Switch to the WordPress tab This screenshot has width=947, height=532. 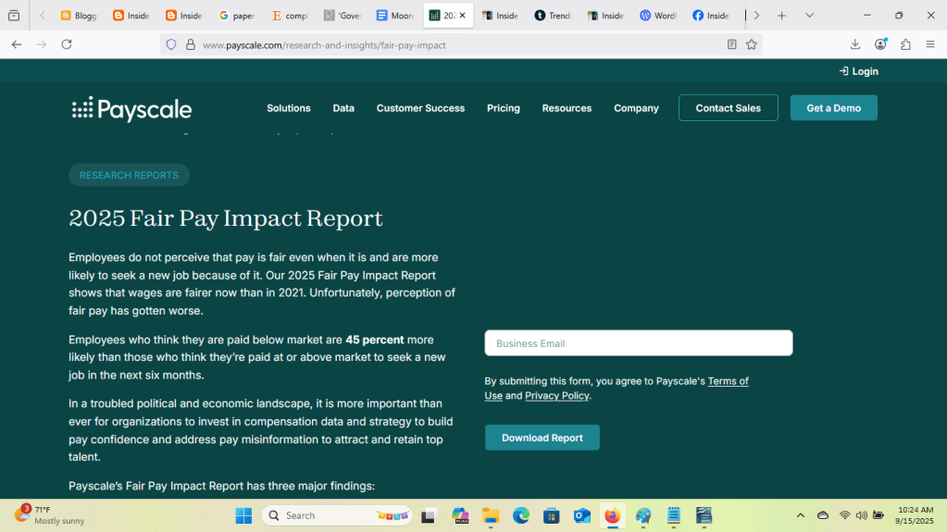(657, 16)
